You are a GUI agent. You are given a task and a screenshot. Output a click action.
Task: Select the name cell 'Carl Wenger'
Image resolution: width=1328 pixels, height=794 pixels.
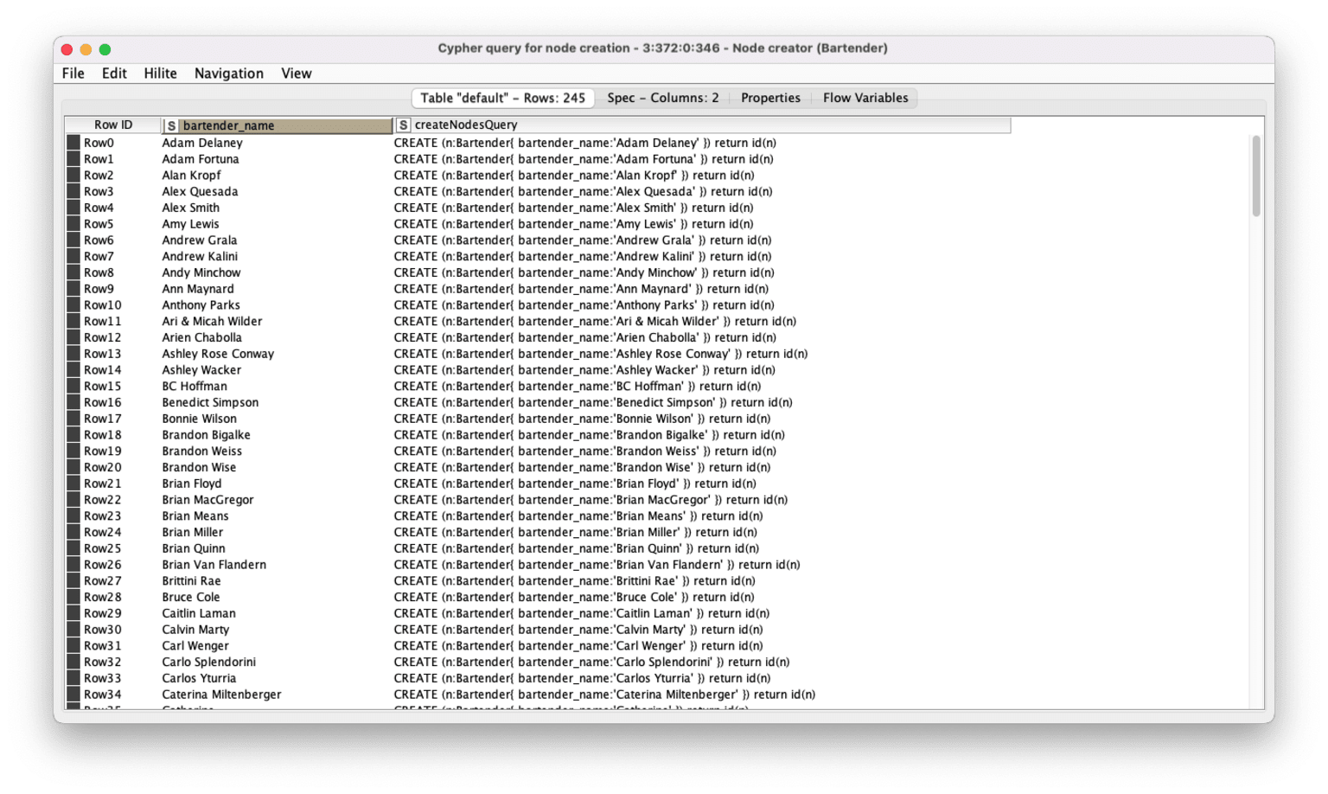(x=277, y=646)
